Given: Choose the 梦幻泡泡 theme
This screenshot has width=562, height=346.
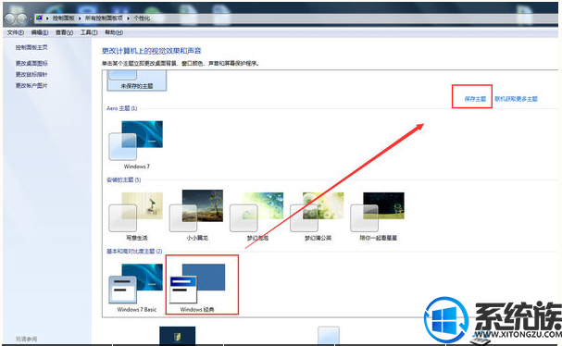Looking at the screenshot, I should coord(257,216).
